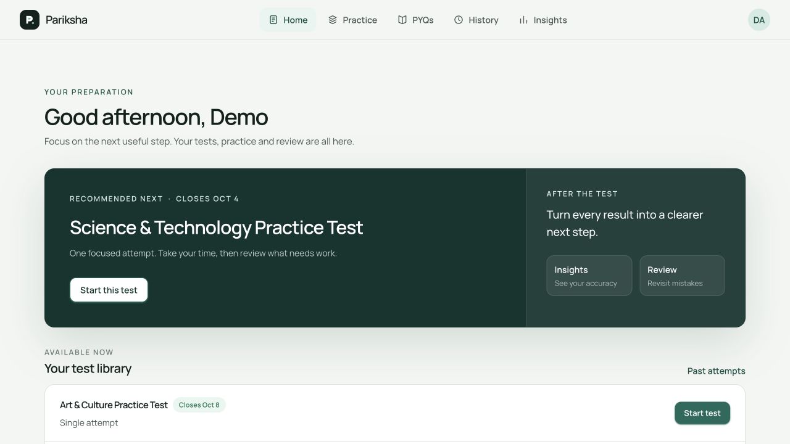The height and width of the screenshot is (444, 790).
Task: Click the History clock icon
Action: (x=459, y=20)
